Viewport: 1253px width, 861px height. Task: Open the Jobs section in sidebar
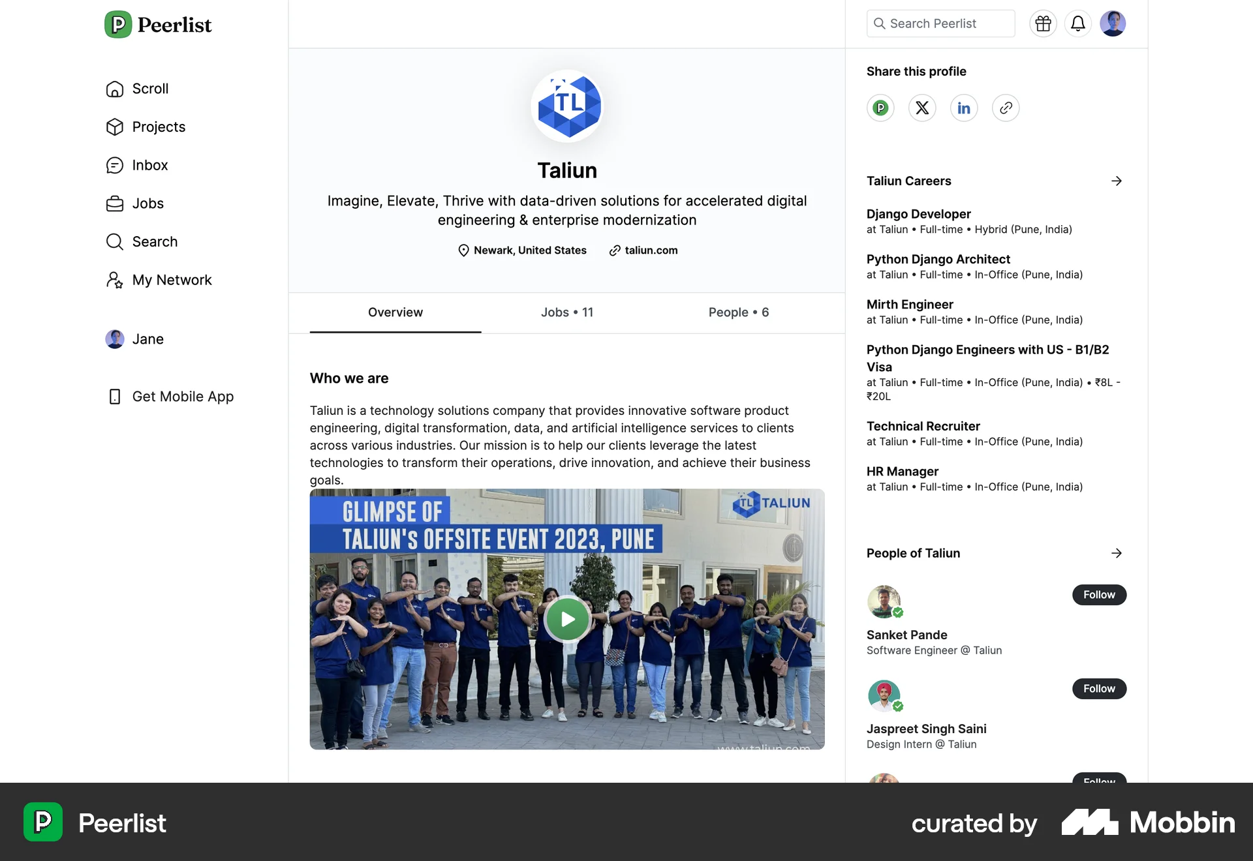coord(147,203)
